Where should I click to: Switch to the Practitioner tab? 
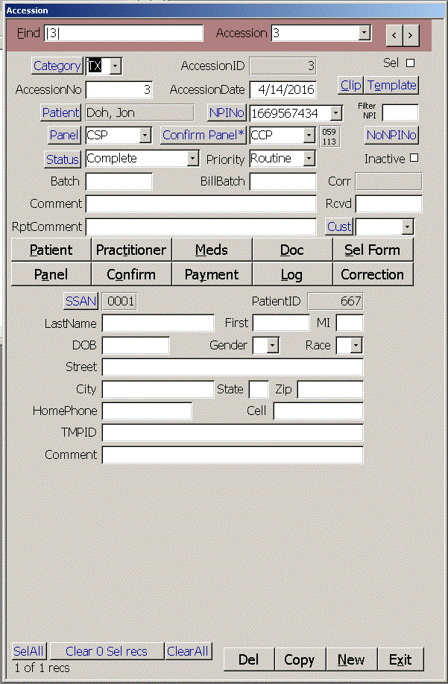(131, 250)
